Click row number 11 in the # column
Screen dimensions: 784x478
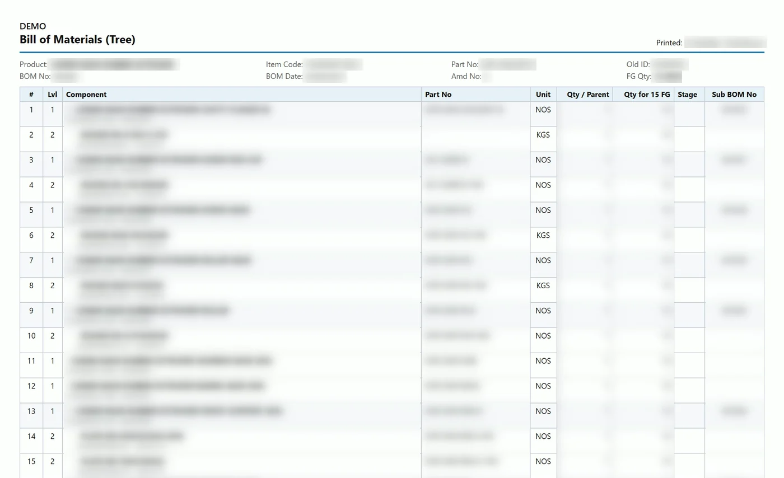(31, 361)
